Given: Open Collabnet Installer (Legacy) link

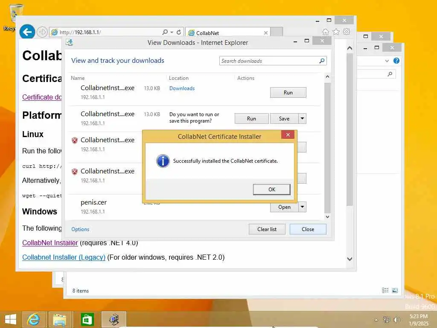Looking at the screenshot, I should [x=64, y=257].
